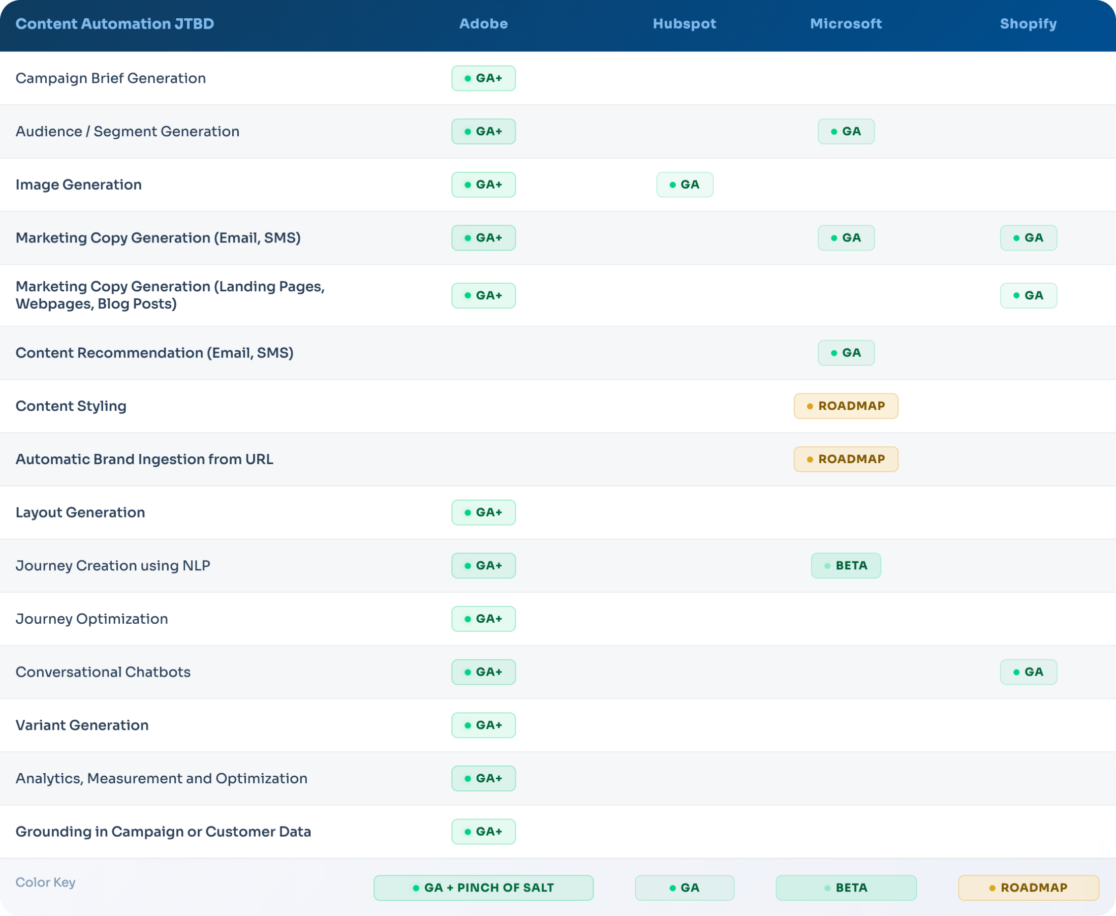
Task: Click the "Image Generation" row label
Action: coord(79,185)
